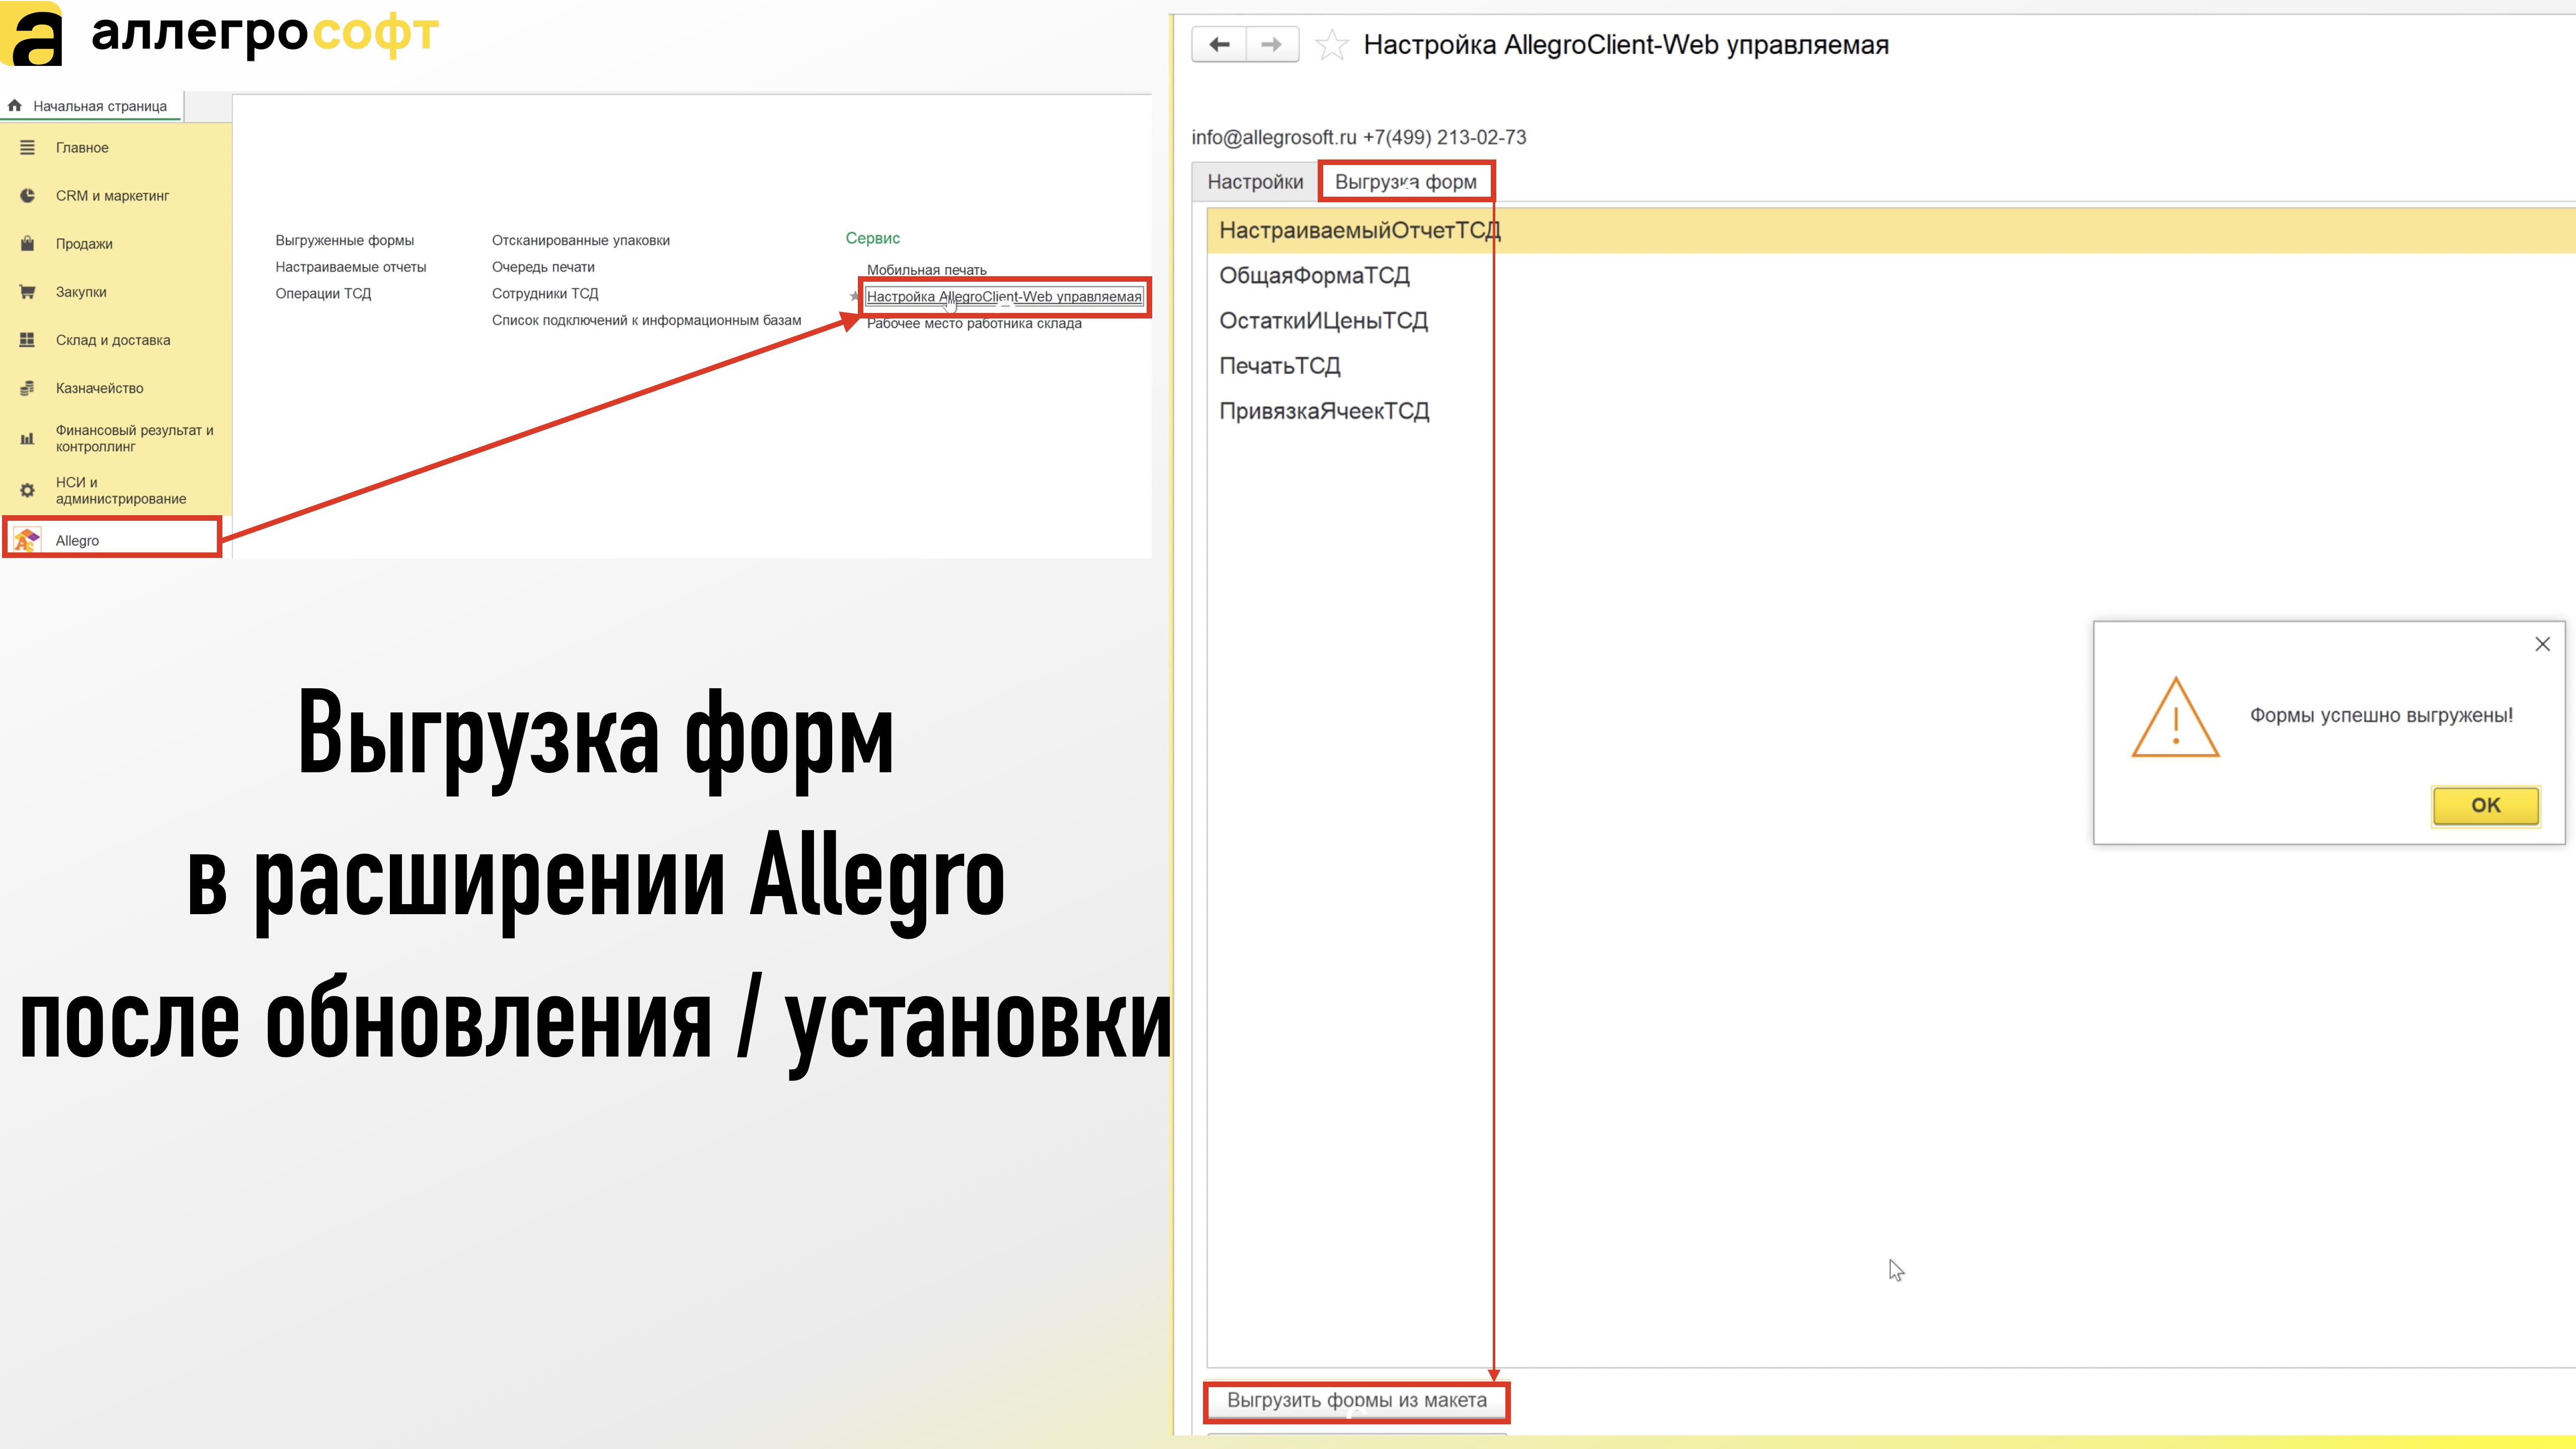
Task: Open the Главное menu section
Action: pyautogui.click(x=82, y=148)
